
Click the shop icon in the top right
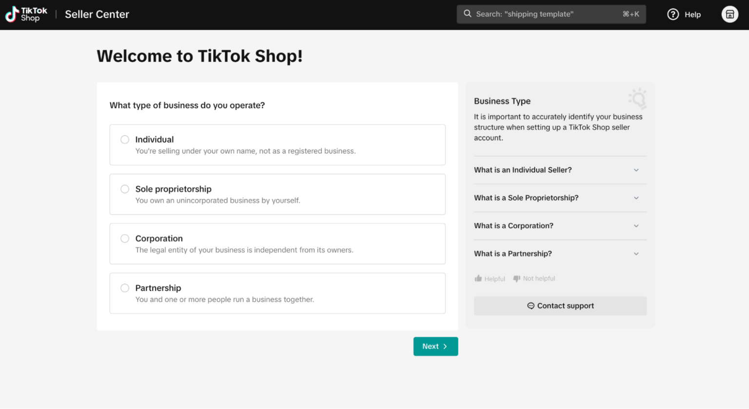(x=729, y=14)
